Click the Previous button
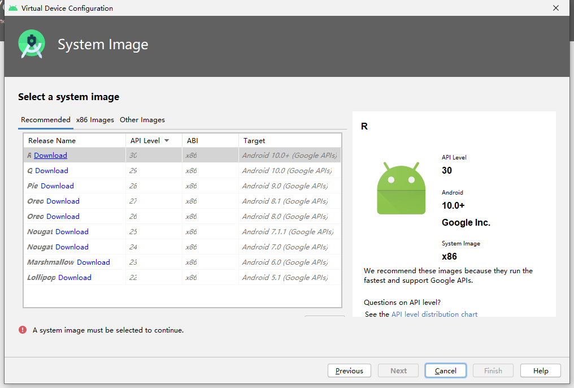The width and height of the screenshot is (574, 388). 349,371
